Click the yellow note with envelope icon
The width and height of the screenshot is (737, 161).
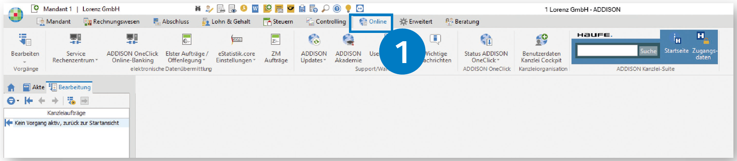pos(279,8)
